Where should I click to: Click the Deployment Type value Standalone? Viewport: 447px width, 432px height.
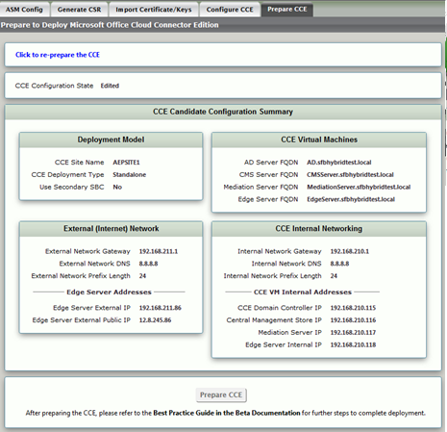pyautogui.click(x=130, y=174)
